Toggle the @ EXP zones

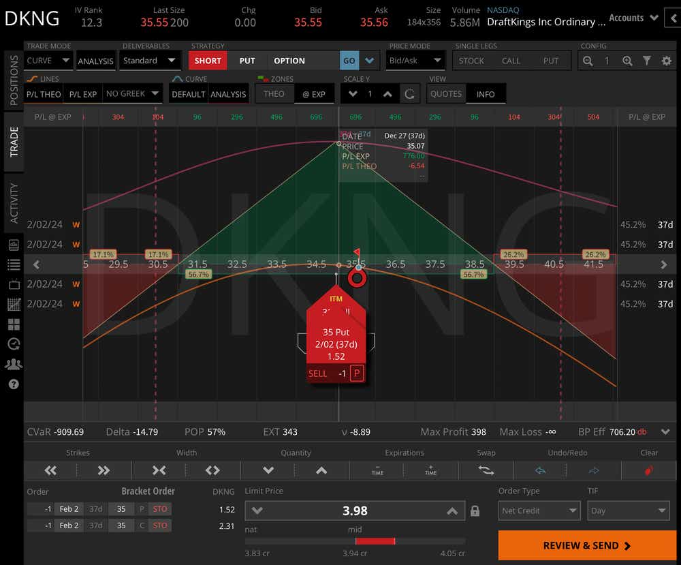(314, 94)
